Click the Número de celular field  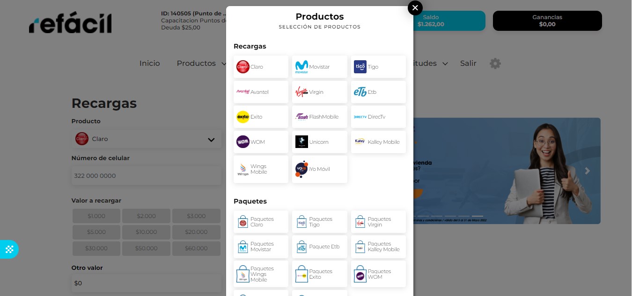(x=147, y=176)
